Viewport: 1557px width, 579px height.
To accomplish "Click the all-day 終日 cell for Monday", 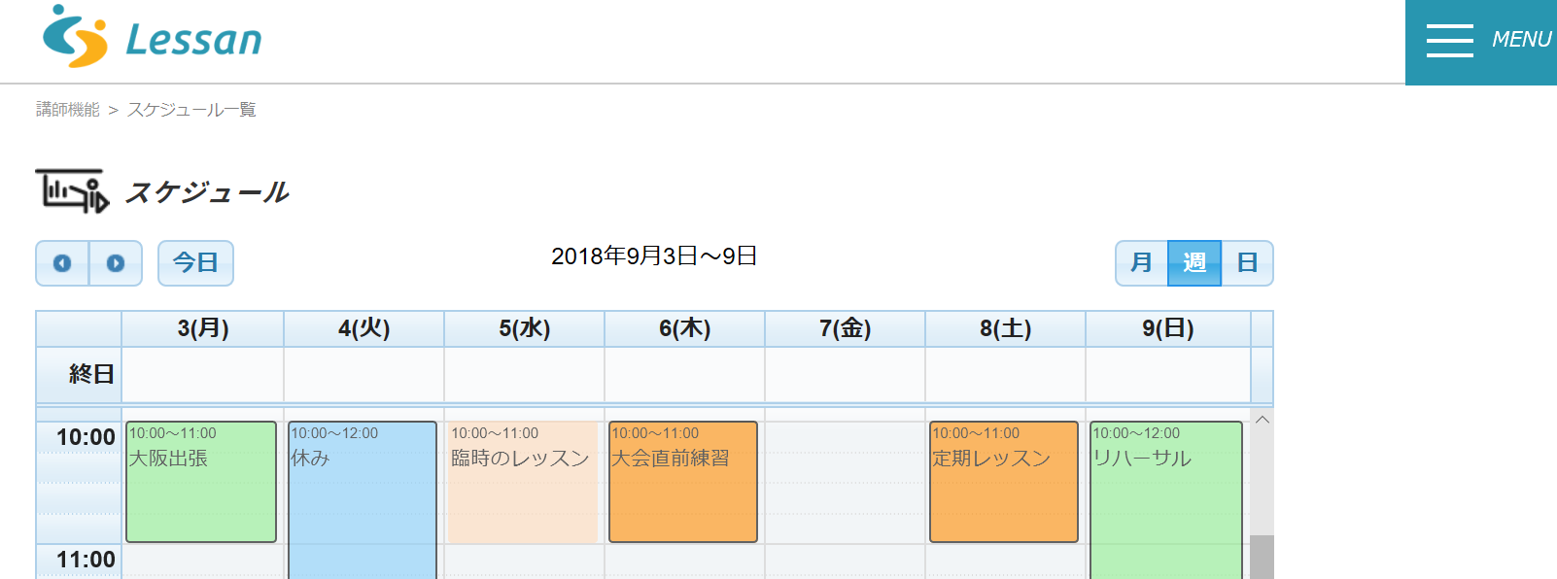I will coord(202,374).
